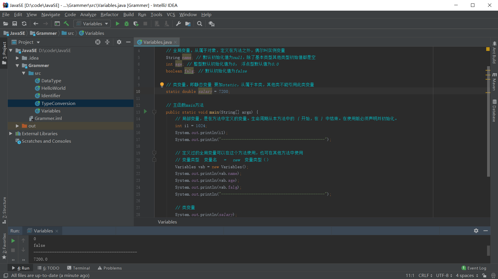Expand the External Libraries node
Screen dimensions: 498x279
pos(11,133)
